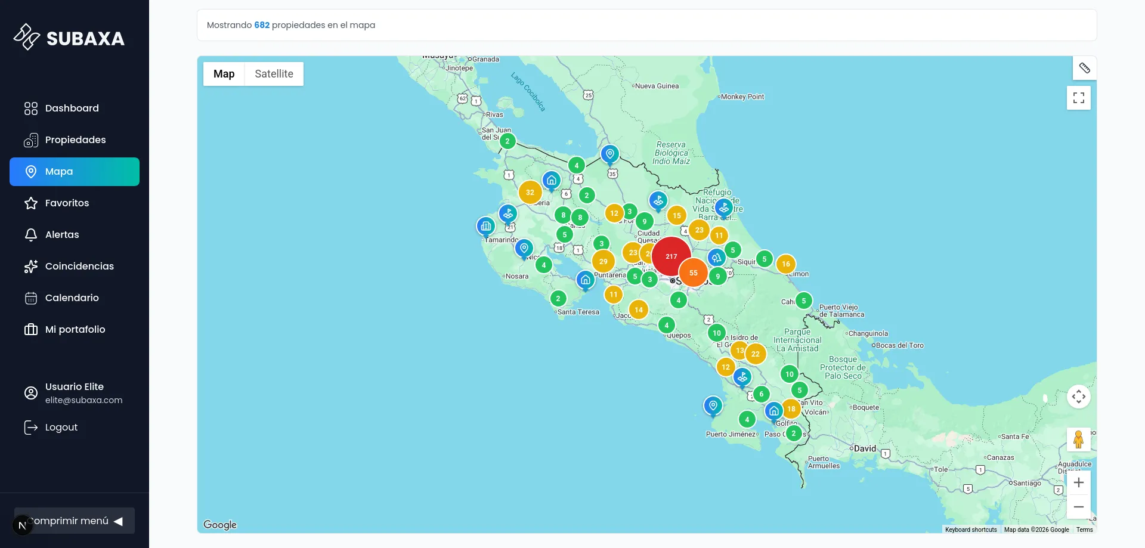Go to Favoritos
The width and height of the screenshot is (1145, 548).
[75, 203]
